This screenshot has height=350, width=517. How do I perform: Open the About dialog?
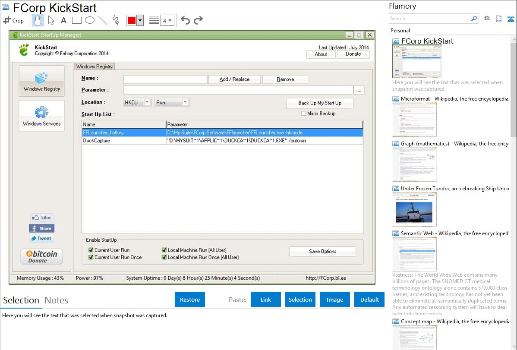321,54
